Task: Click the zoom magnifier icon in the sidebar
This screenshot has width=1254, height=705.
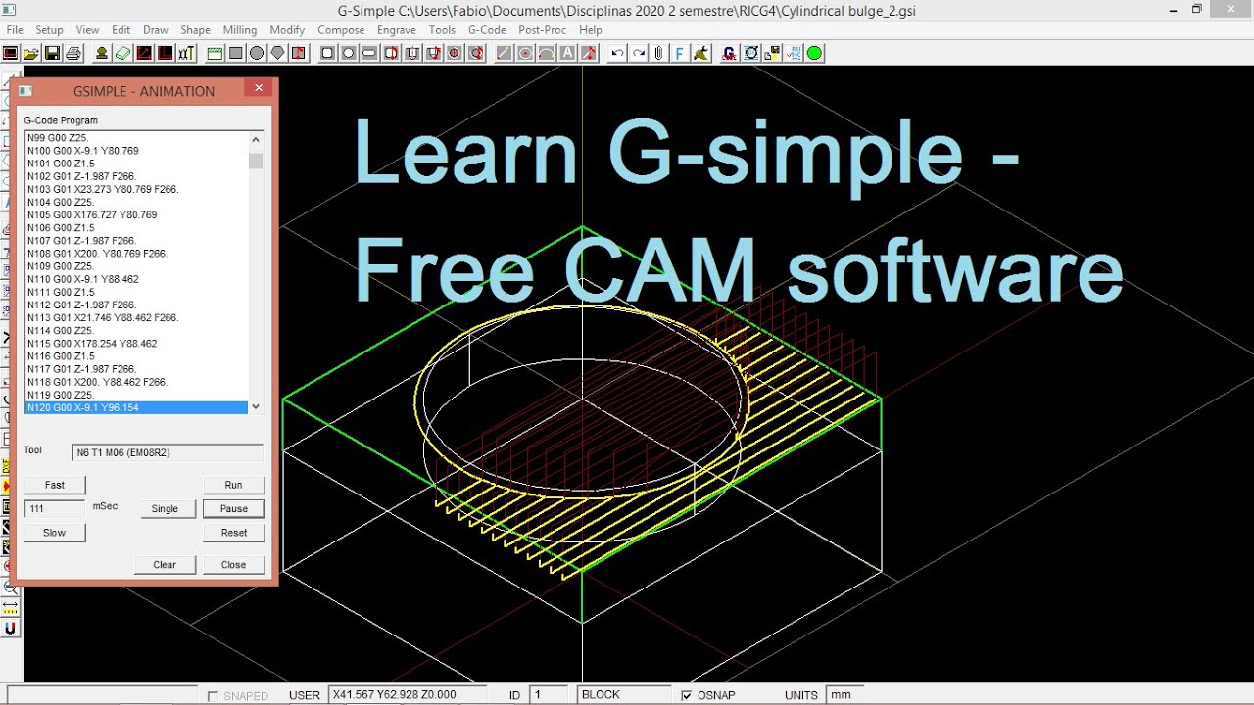Action: tap(10, 587)
